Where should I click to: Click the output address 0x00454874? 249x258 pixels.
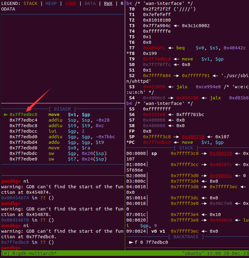click(x=15, y=198)
